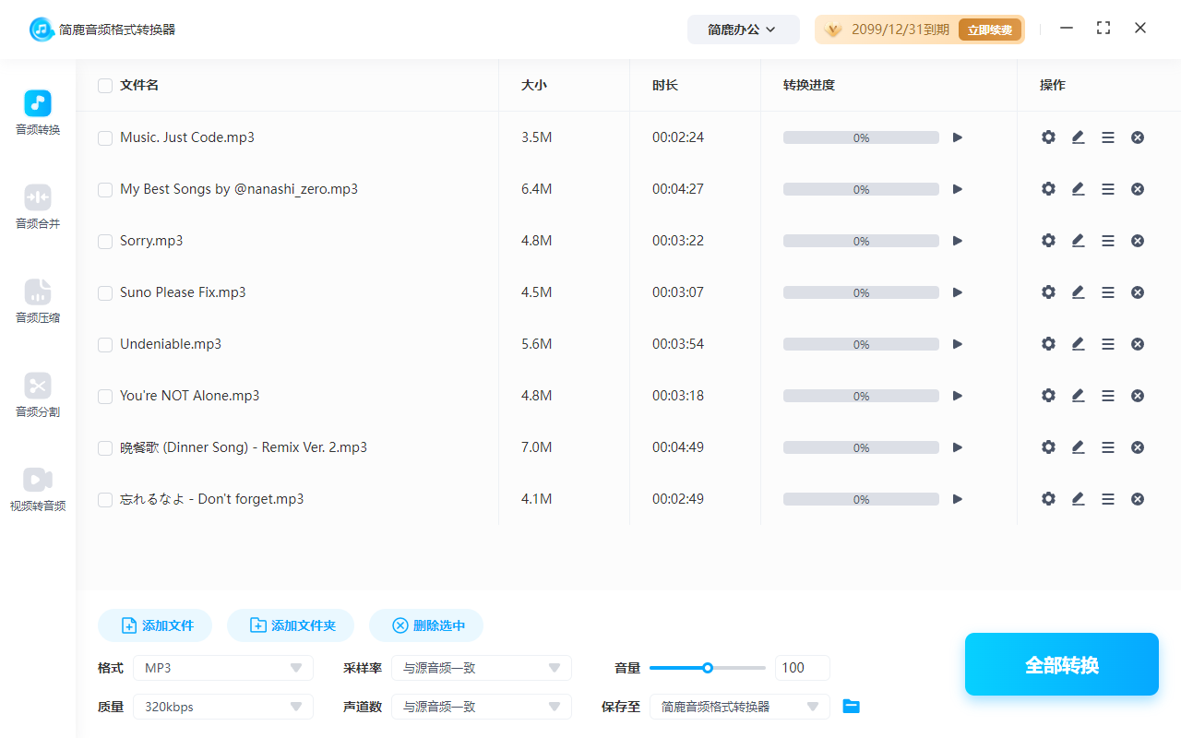
Task: Remove 忘れるなよ - Don't forget.mp3 with X icon
Action: click(x=1138, y=499)
